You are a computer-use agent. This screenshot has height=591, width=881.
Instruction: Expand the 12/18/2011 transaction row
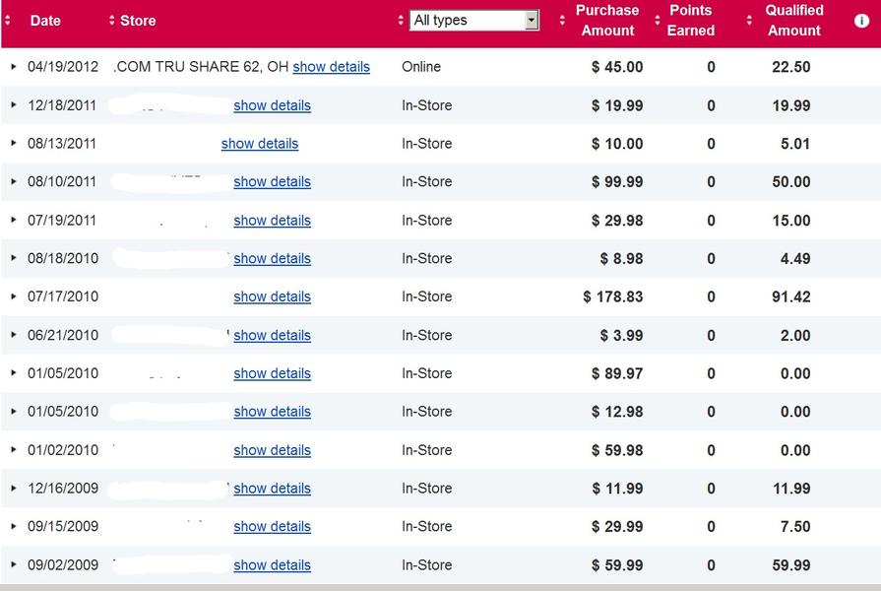(14, 104)
